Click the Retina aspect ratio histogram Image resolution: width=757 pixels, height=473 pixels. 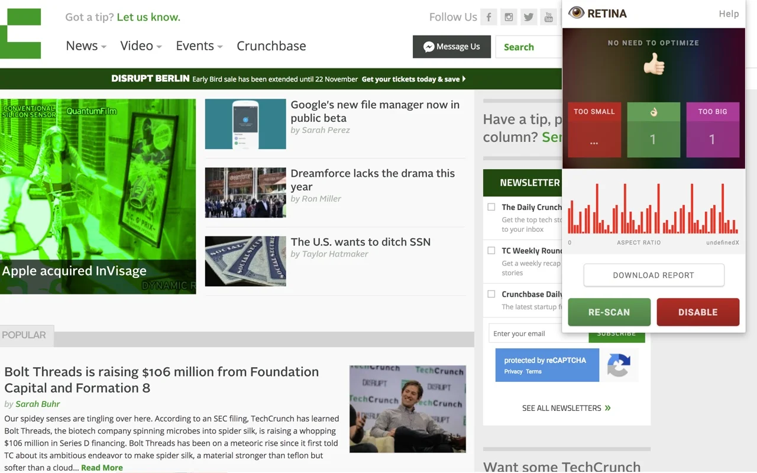(654, 208)
